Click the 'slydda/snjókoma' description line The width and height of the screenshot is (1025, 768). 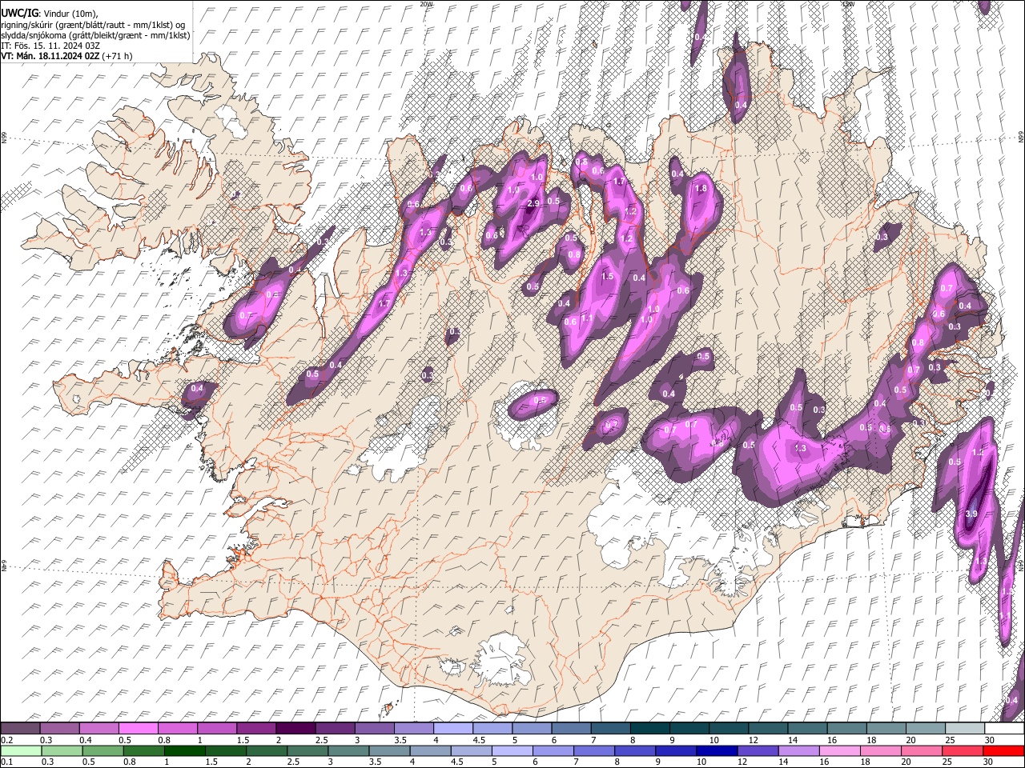[95, 35]
